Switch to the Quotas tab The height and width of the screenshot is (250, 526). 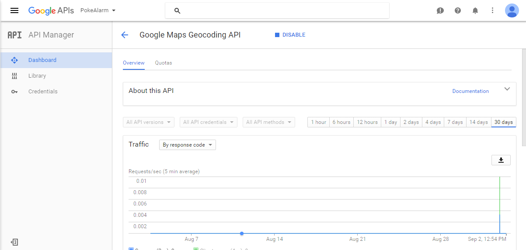pos(164,63)
